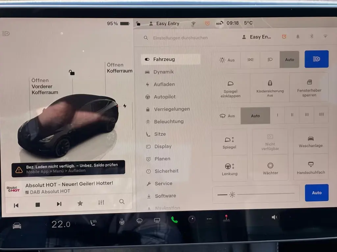Tap the volume speaker icon
Screen dimensions: 337x252
click(274, 217)
